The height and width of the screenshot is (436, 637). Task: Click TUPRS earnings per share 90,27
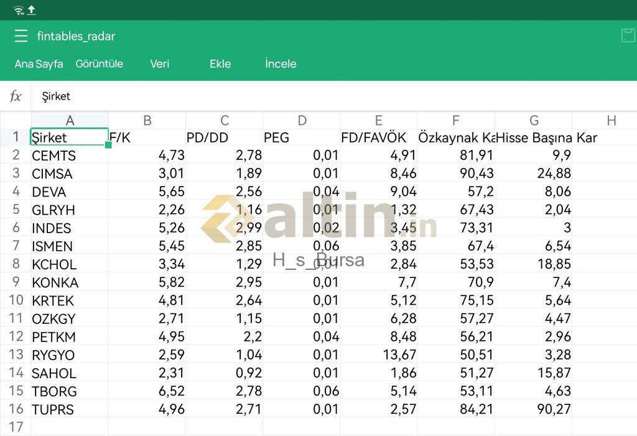(x=533, y=409)
